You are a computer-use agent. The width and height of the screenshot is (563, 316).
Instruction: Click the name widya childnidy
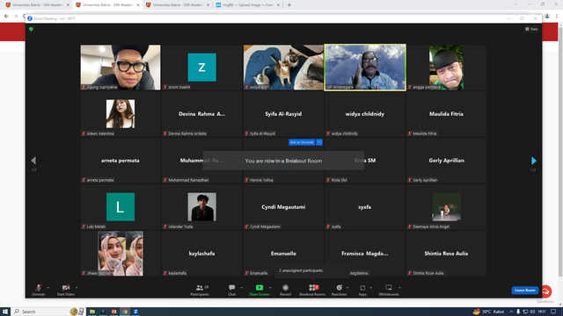click(365, 114)
